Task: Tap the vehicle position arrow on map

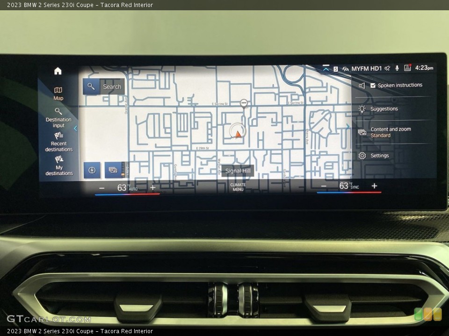Action: click(238, 134)
